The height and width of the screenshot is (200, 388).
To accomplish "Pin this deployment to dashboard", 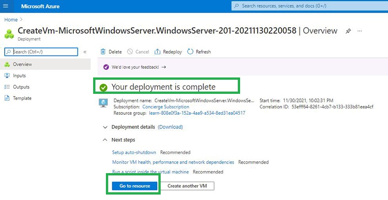I will pyautogui.click(x=348, y=31).
